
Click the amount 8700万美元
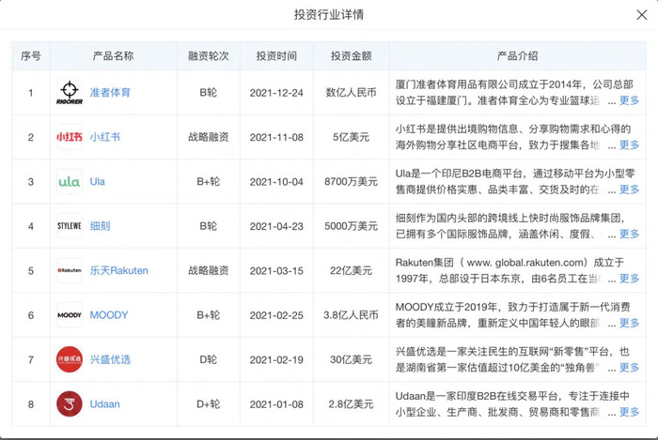click(351, 182)
